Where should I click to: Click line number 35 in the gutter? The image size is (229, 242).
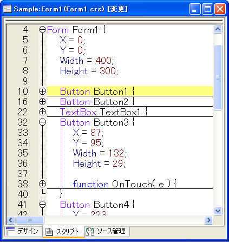point(23,153)
